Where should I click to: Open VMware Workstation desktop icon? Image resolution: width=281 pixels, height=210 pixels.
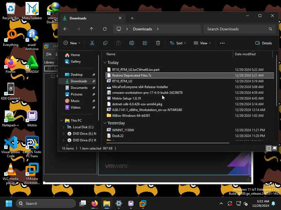click(x=32, y=174)
